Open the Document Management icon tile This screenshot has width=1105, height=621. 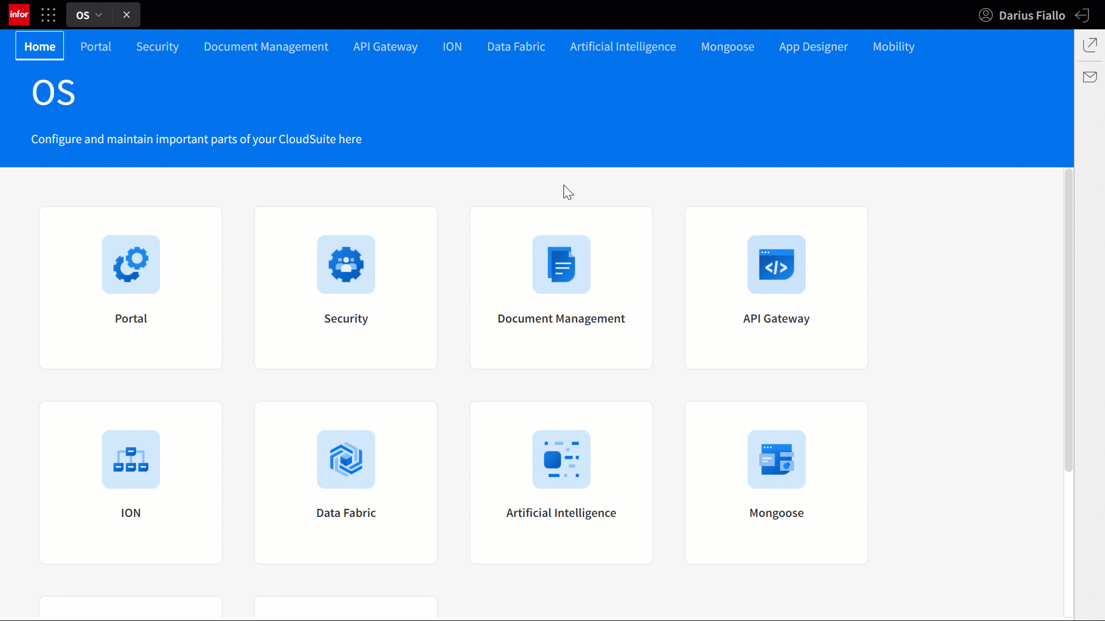pyautogui.click(x=561, y=264)
